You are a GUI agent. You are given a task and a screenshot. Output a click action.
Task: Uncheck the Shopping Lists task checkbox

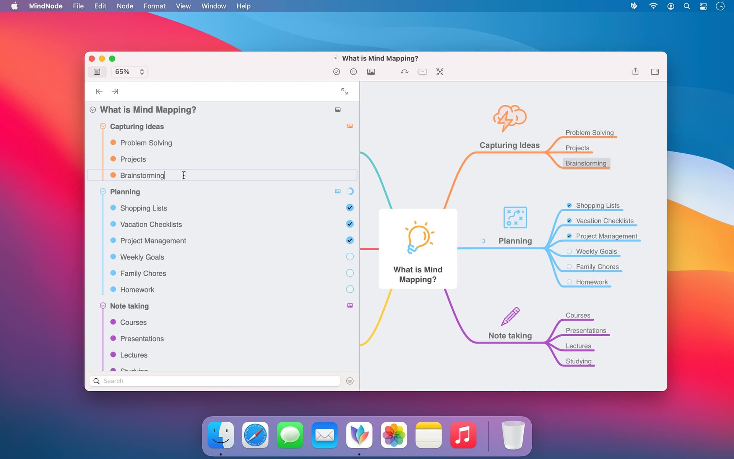click(x=349, y=208)
